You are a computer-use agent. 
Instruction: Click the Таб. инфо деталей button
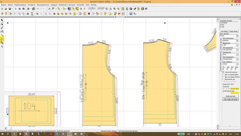coord(230,99)
